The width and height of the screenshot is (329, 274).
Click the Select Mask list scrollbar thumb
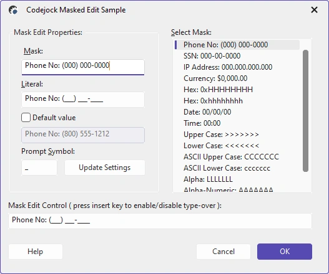pyautogui.click(x=305, y=111)
